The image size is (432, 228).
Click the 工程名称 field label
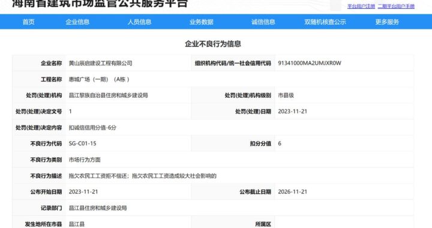pyautogui.click(x=51, y=79)
